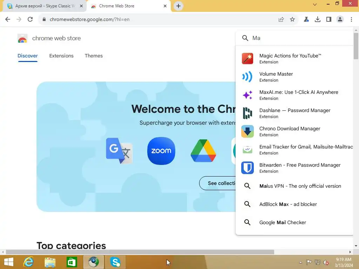
Task: Close the Chrome Web Store tab
Action: pyautogui.click(x=165, y=6)
